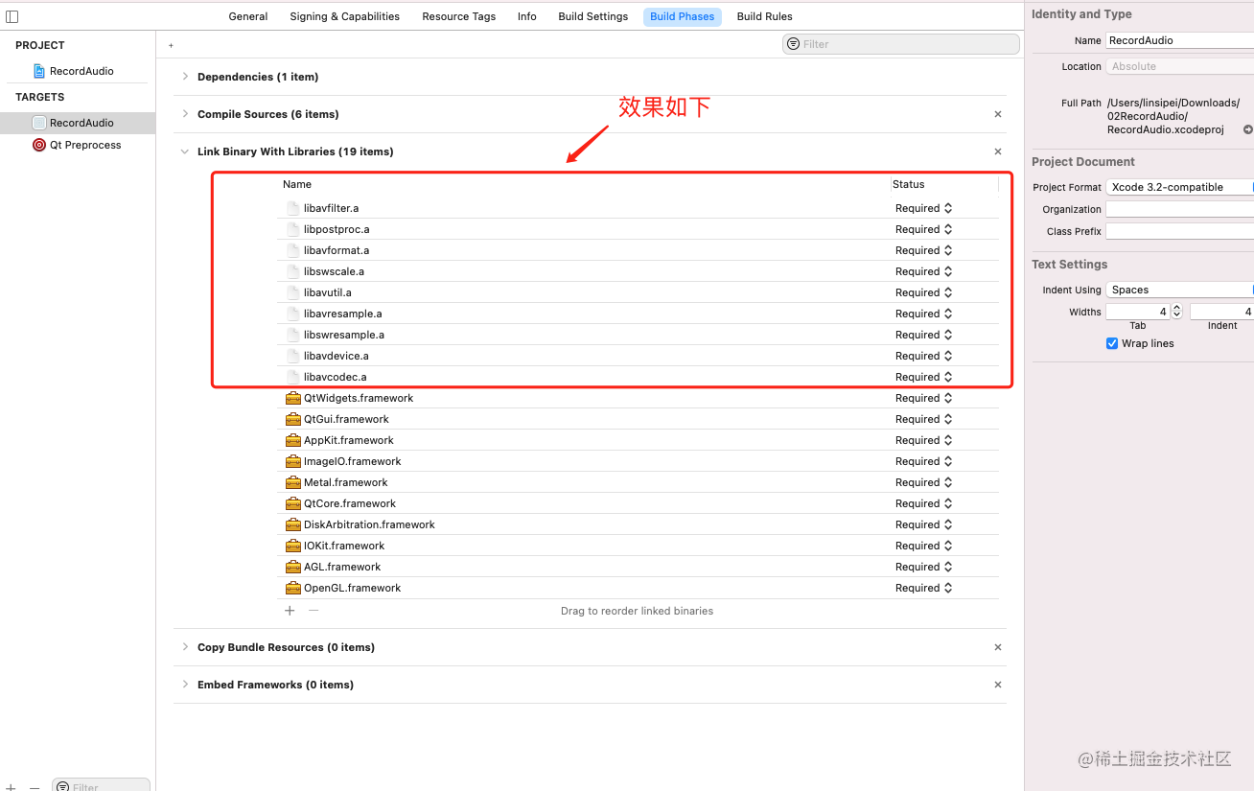The image size is (1254, 791).
Task: Switch to the Resource Tags tab
Action: (459, 16)
